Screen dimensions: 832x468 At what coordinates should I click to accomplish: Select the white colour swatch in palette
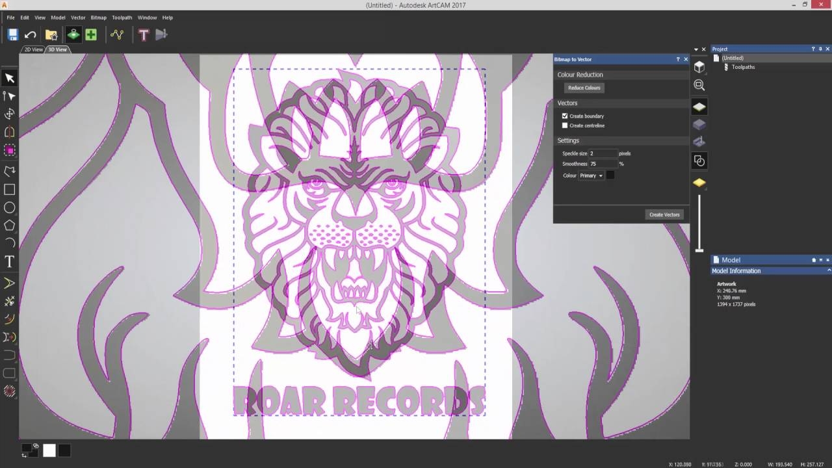49,450
